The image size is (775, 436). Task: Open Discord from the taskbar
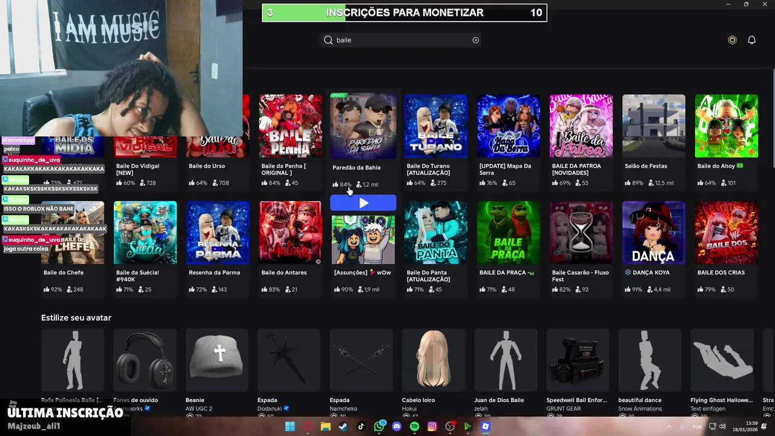(397, 426)
